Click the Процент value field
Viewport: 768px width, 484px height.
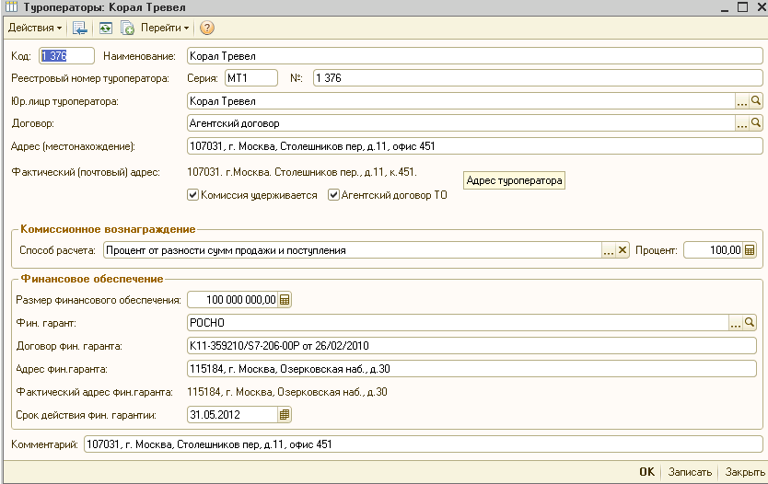click(713, 250)
